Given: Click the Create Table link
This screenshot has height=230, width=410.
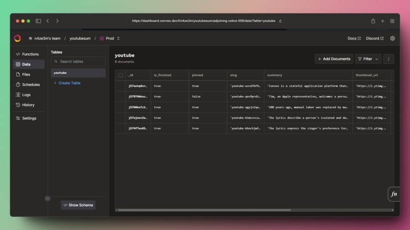Looking at the screenshot, I should 67,83.
